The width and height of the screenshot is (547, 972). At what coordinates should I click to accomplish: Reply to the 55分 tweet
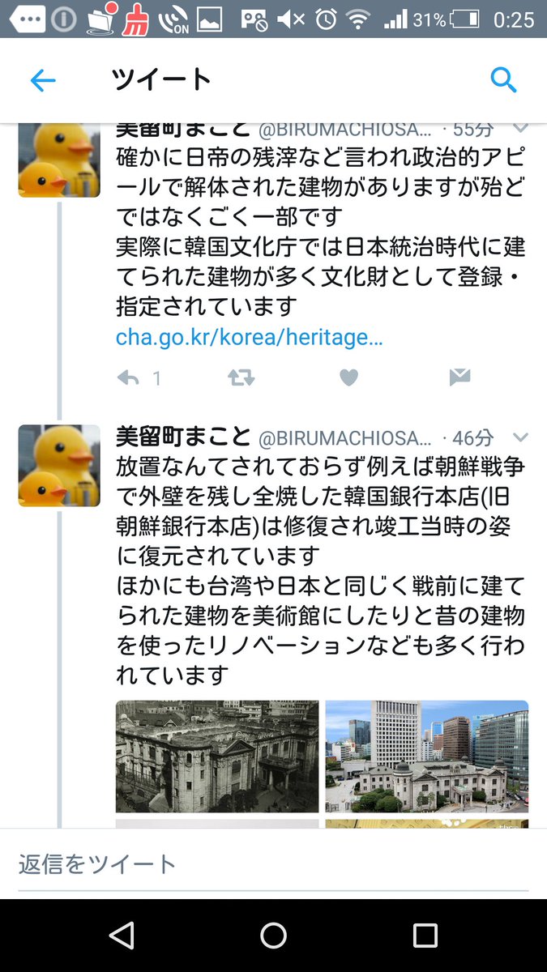128,377
